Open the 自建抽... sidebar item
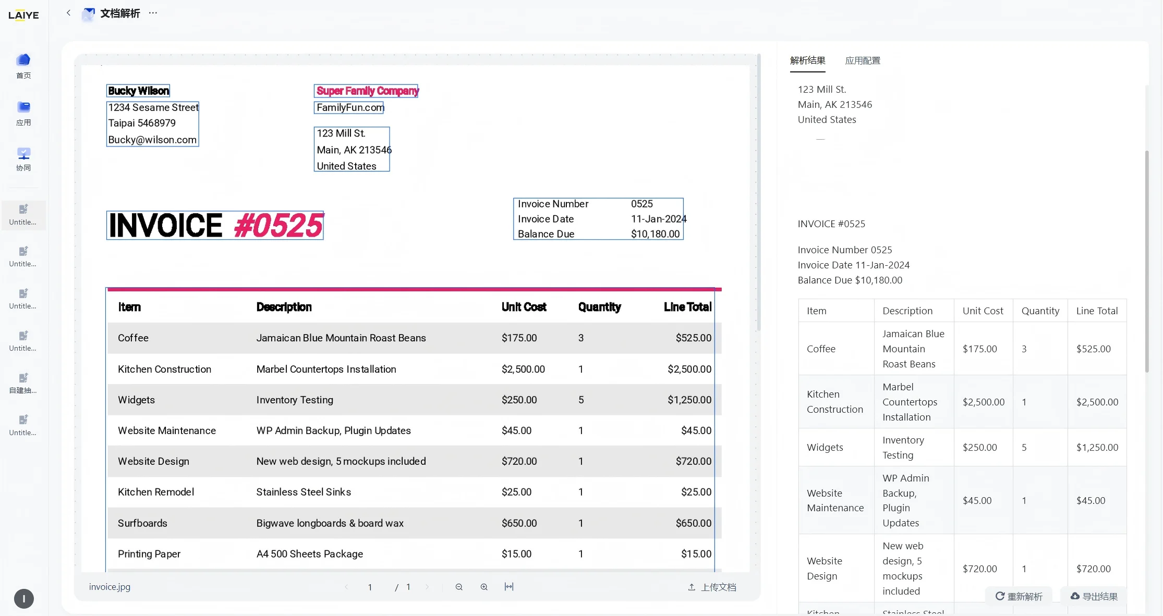Screen dimensions: 1163x616 point(23,384)
